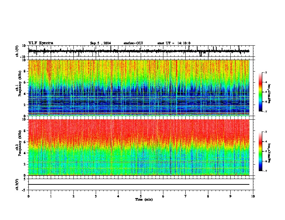Click the time axis tick label "9"
285x220 pixels.
[230, 196]
